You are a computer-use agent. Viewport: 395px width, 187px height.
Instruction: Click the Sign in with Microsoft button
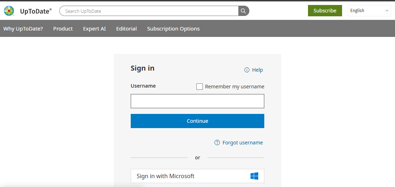pyautogui.click(x=197, y=176)
